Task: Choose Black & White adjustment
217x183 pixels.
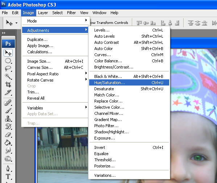Action: pos(129,76)
